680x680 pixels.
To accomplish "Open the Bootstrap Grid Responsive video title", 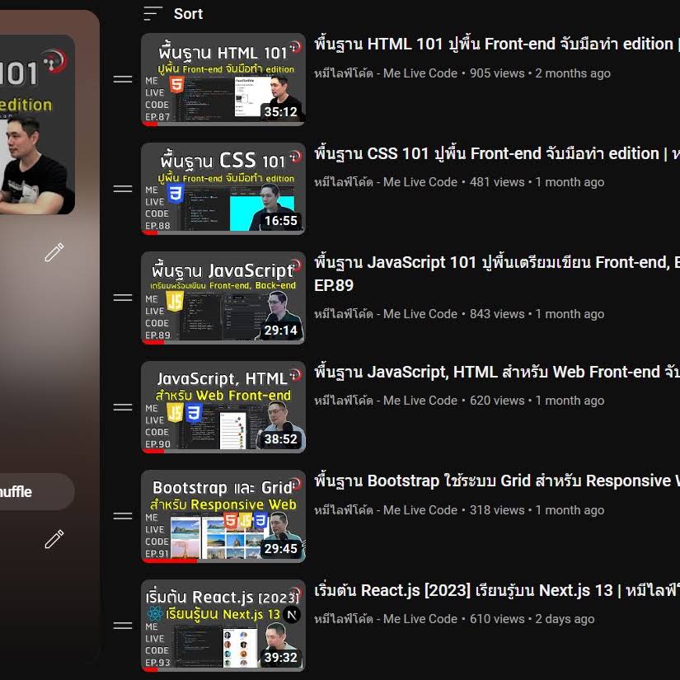I will click(497, 481).
